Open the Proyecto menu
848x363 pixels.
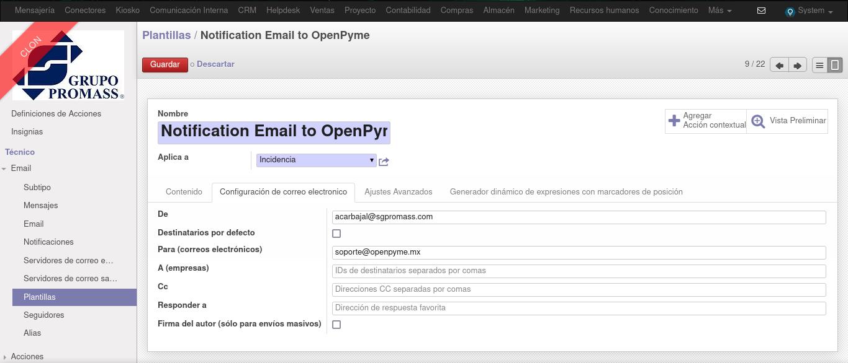coord(360,11)
